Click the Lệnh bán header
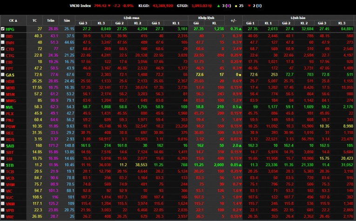Viewport: 356px width, 221px height. pos(298,18)
